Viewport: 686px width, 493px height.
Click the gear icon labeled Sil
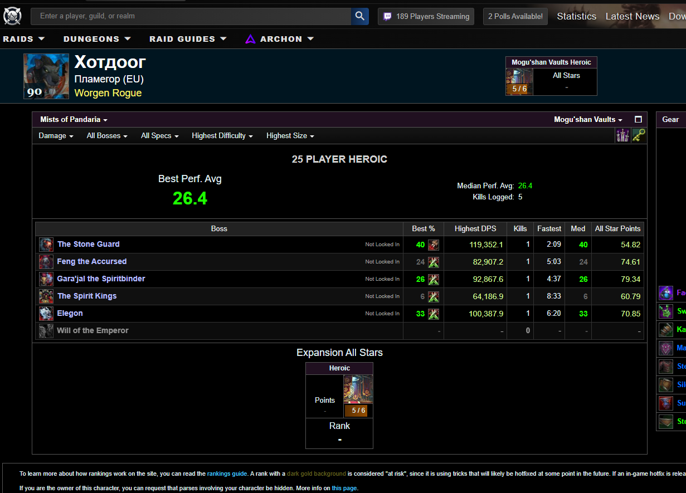click(666, 385)
